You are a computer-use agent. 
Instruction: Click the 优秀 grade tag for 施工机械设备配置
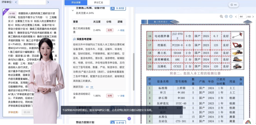109,30
